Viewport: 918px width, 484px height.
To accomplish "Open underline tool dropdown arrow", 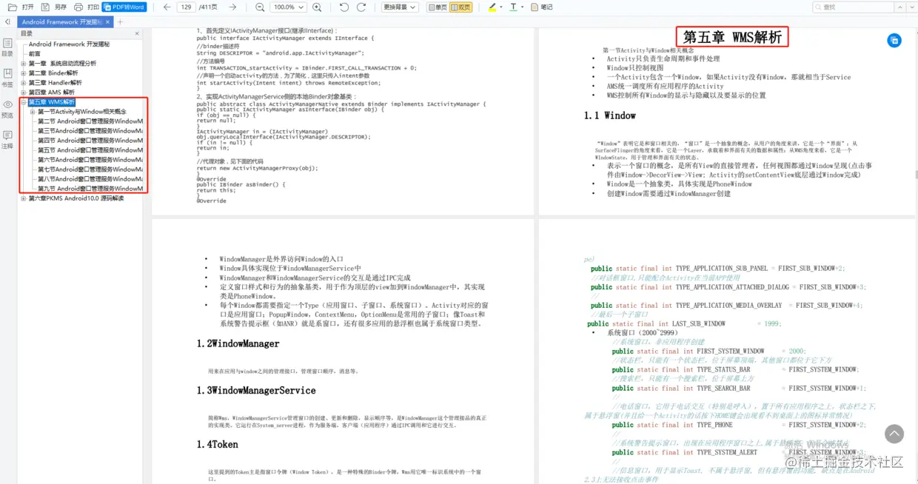I will 523,7.
